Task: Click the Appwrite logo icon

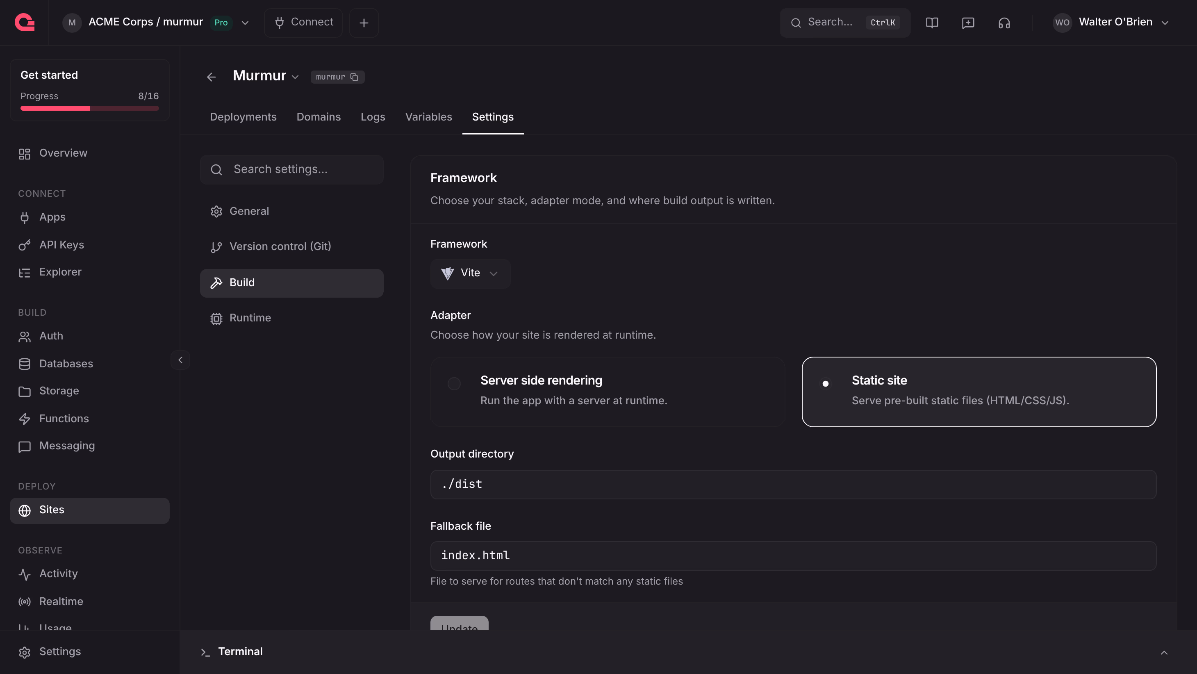Action: [25, 22]
